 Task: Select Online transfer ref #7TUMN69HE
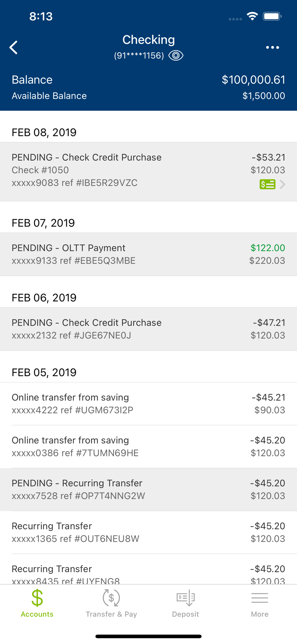tap(148, 446)
